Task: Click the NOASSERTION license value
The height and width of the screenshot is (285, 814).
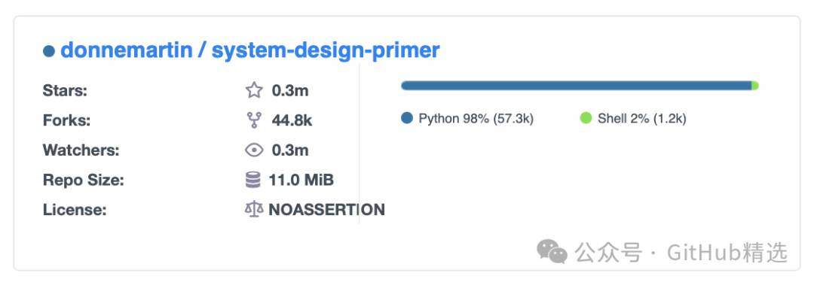Action: (326, 209)
